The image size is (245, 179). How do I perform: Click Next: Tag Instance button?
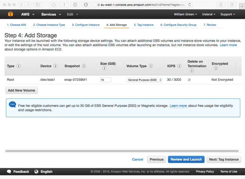coord(224,159)
